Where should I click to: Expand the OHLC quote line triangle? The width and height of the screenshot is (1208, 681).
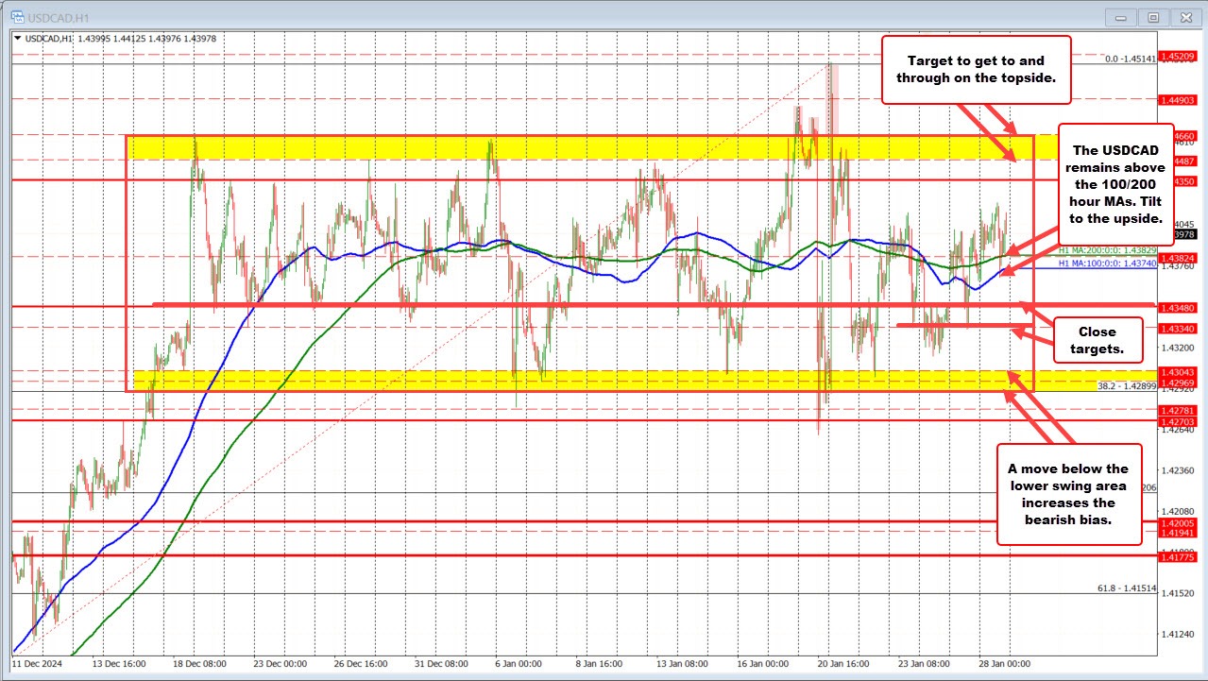point(17,39)
